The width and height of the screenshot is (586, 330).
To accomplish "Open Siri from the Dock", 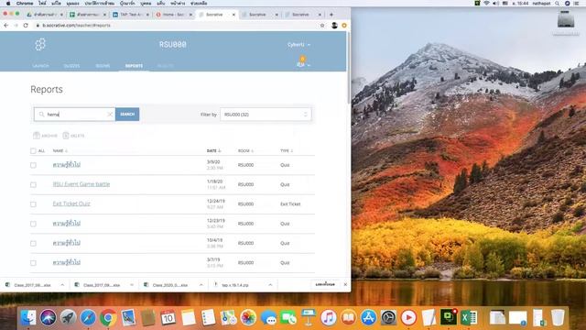I will (x=48, y=318).
